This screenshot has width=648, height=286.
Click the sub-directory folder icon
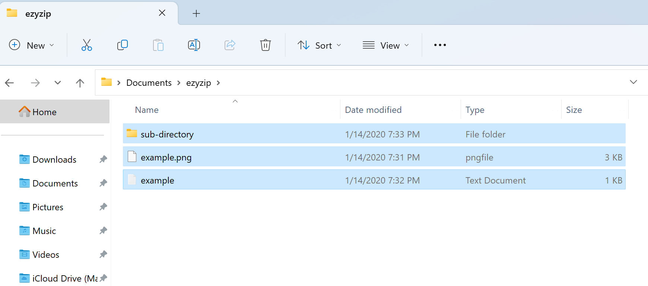(132, 133)
